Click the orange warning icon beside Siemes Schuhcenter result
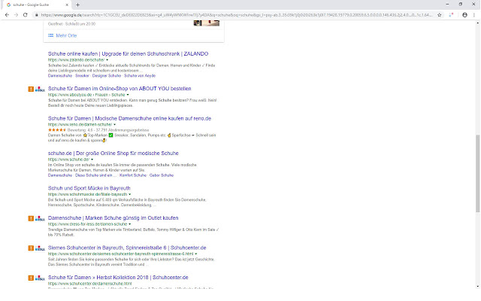Screen dimensions: 481x301 tap(31, 248)
